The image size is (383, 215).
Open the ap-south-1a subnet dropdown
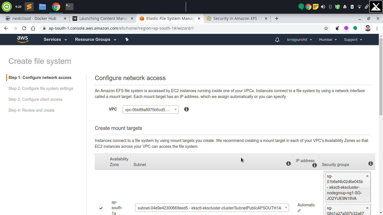[212, 208]
